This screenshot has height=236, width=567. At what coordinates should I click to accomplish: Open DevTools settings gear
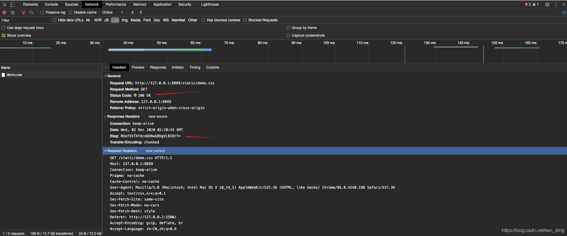click(x=547, y=4)
